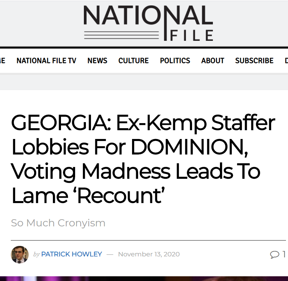Select the Culture menu item
The height and width of the screenshot is (281, 288).
coord(133,61)
